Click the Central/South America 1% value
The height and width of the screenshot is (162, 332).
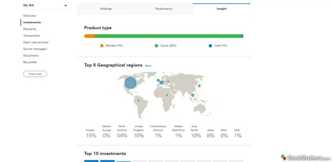[x=158, y=135]
